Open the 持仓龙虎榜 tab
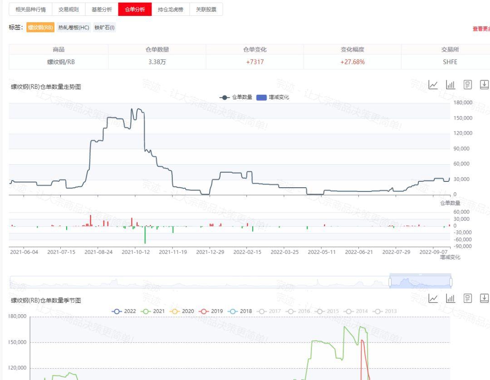Screen dimensions: 490x380 171,10
